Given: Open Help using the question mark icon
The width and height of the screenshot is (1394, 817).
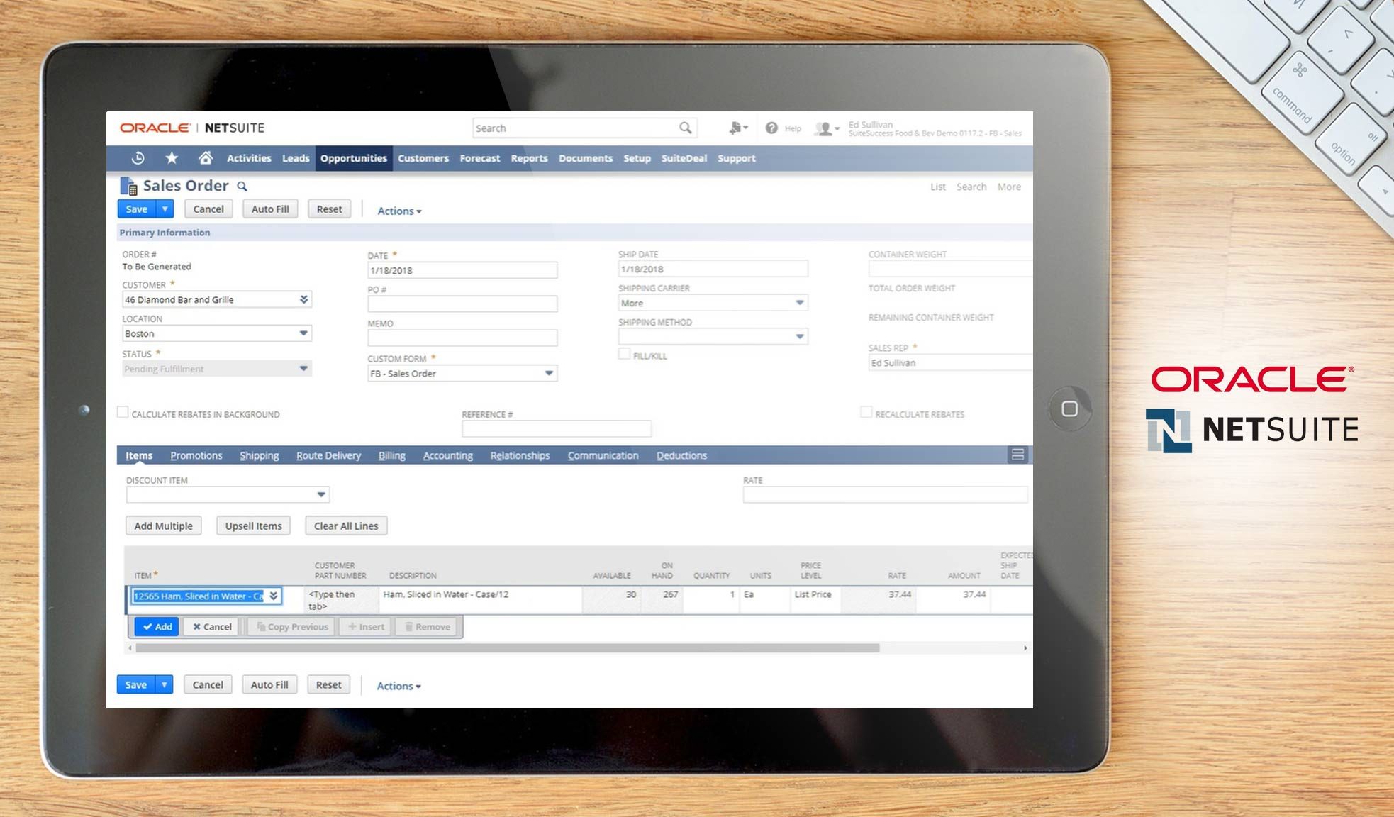Looking at the screenshot, I should point(771,128).
